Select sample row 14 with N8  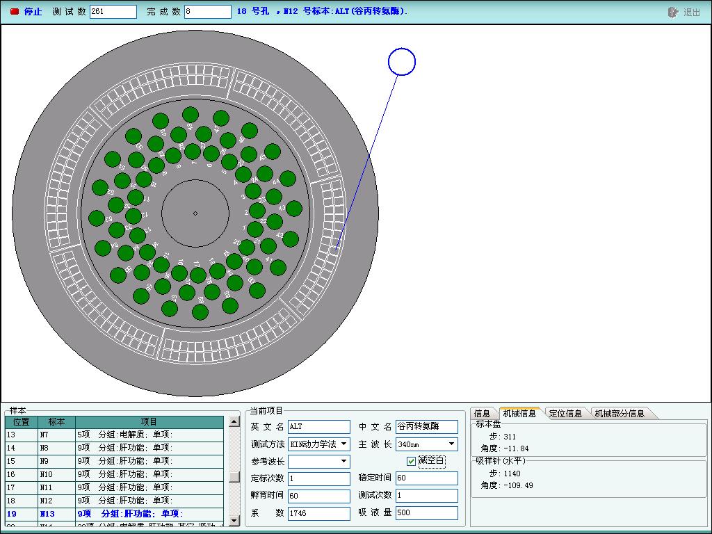[x=115, y=448]
